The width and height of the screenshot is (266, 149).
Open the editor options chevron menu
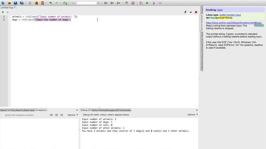(191, 12)
